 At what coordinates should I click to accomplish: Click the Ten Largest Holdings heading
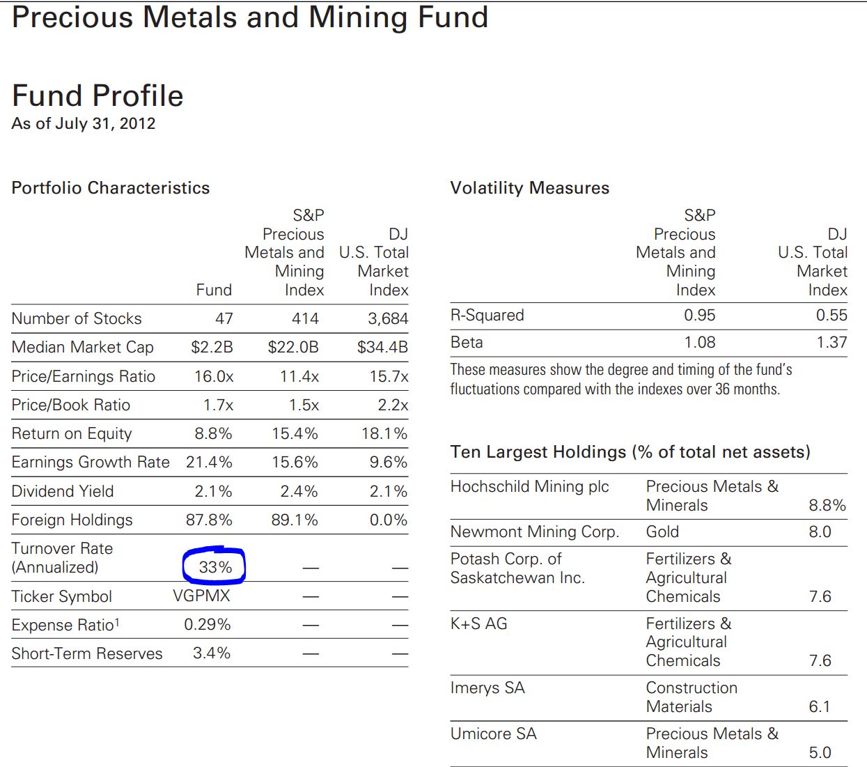click(x=630, y=452)
